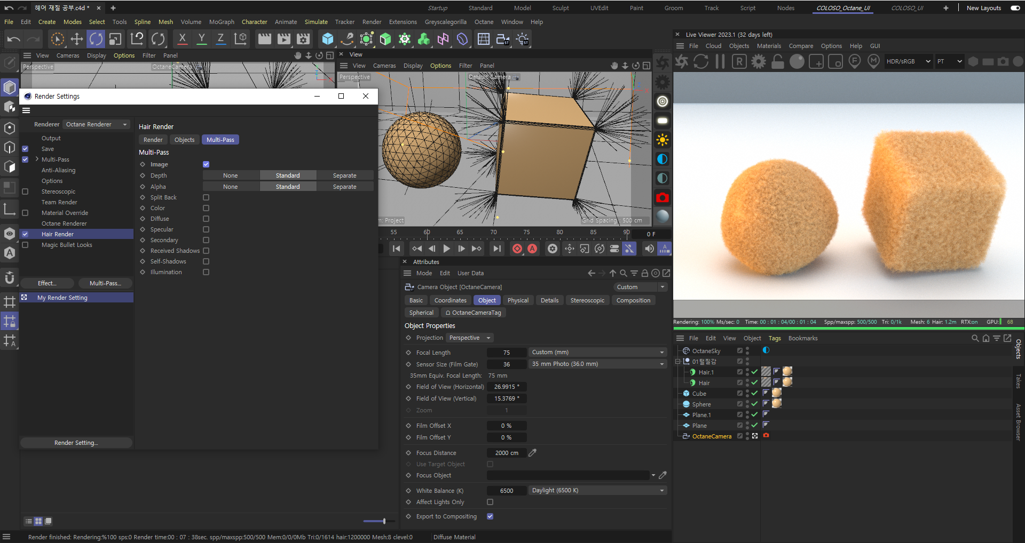
Task: Open Live Viewer settings gear
Action: [x=759, y=61]
